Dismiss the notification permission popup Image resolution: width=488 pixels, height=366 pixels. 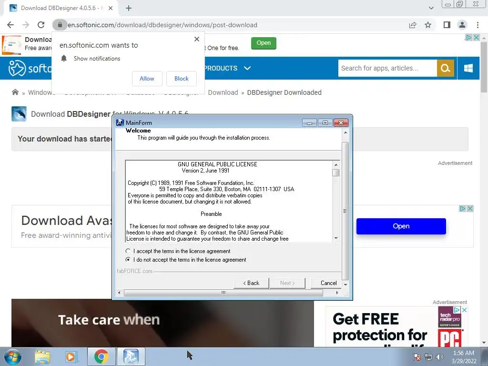tap(197, 39)
